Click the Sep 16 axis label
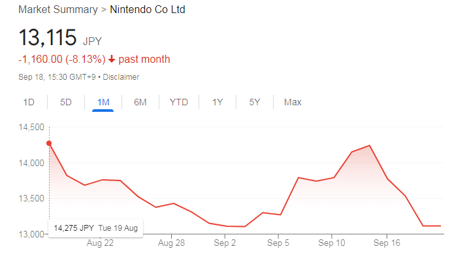 [x=387, y=243]
